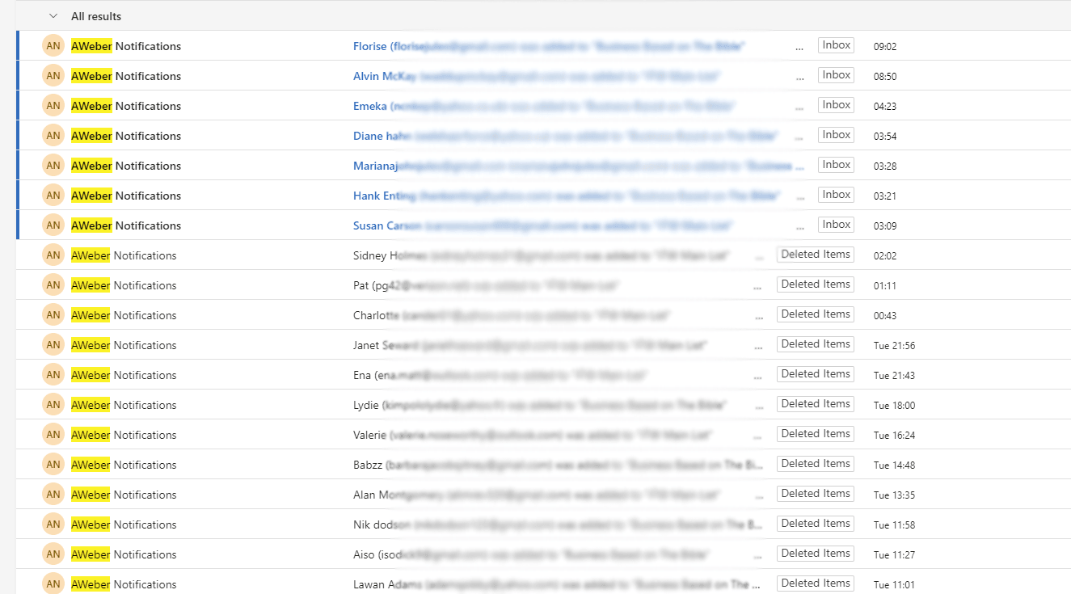The height and width of the screenshot is (594, 1071).
Task: Open the Janet Seward email Tue 21:56
Action: (543, 345)
